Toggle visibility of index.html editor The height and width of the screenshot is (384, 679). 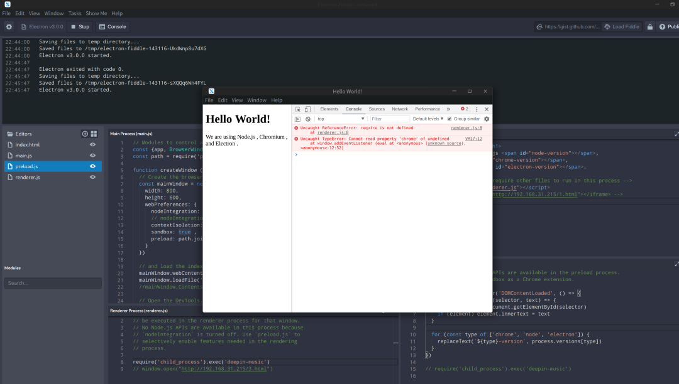(92, 145)
